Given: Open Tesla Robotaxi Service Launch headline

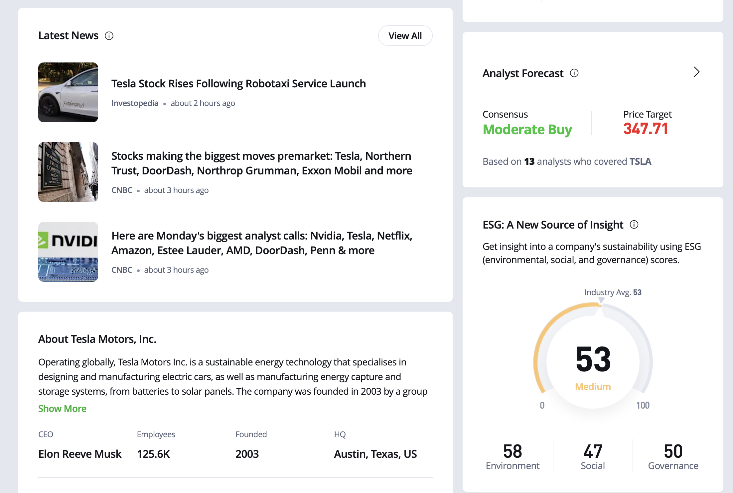Looking at the screenshot, I should point(238,83).
